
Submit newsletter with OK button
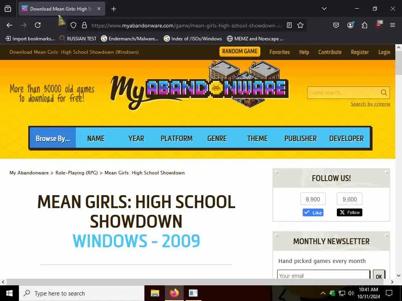379,274
